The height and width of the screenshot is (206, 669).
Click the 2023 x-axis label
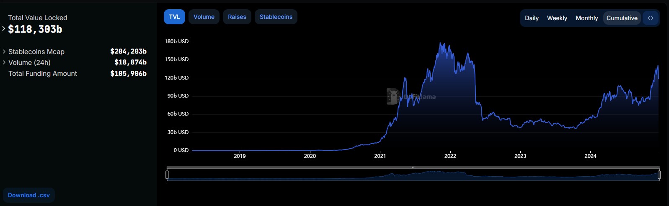(520, 156)
